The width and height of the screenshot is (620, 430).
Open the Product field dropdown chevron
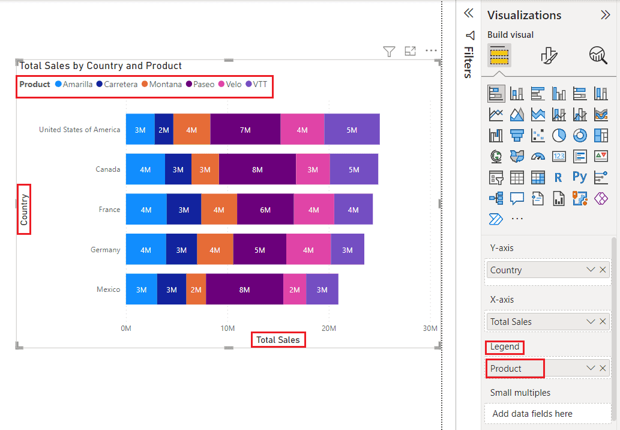tap(591, 368)
